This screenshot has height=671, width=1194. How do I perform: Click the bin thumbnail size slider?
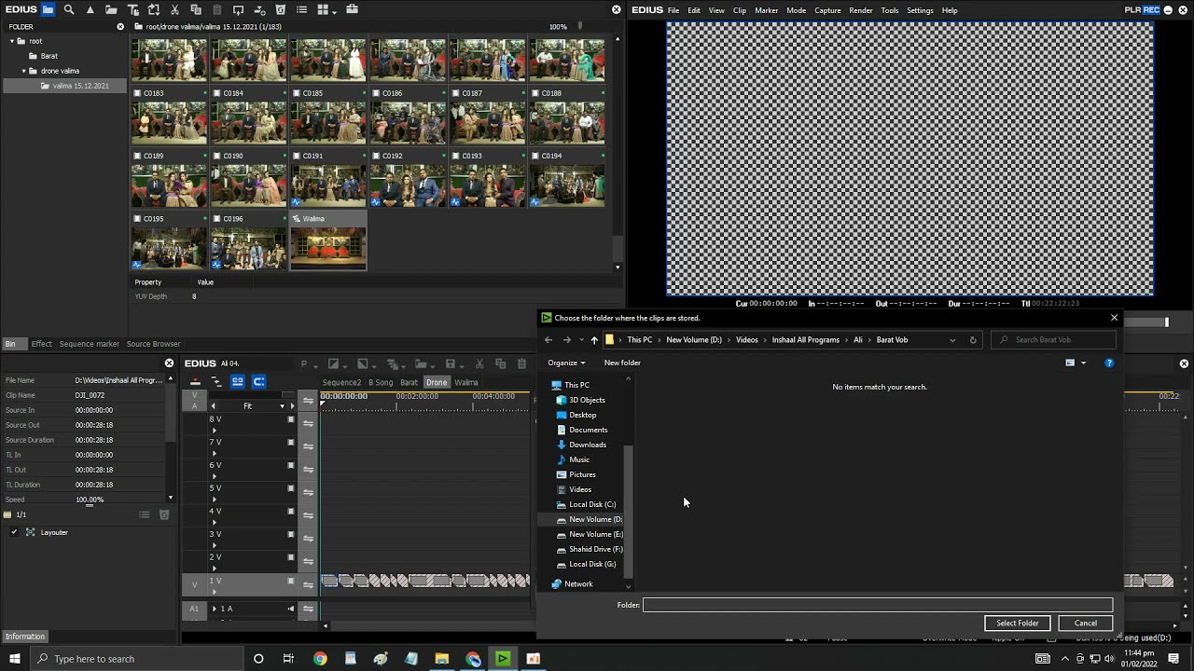[580, 26]
